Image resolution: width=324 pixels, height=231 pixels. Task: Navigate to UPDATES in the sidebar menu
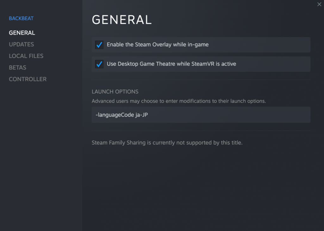[21, 44]
